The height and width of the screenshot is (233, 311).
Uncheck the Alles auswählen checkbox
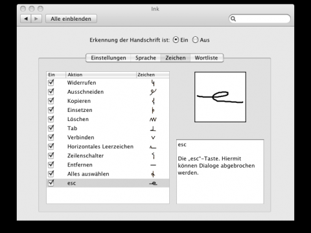51,173
